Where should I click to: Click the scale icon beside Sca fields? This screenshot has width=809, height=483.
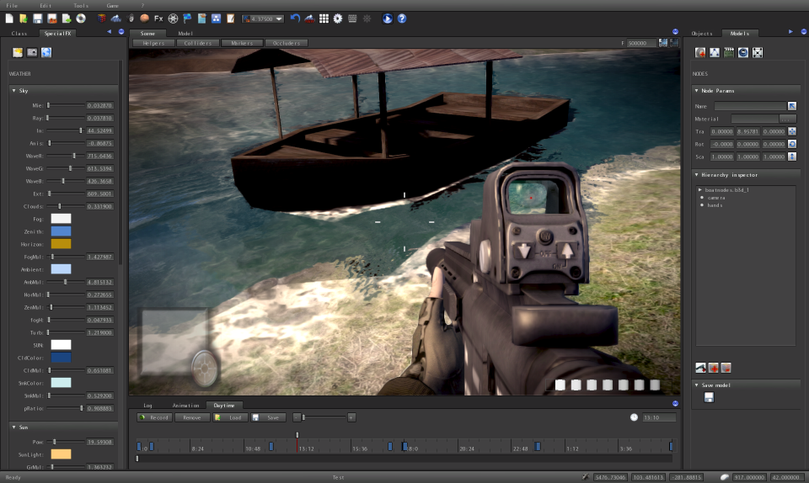coord(792,157)
